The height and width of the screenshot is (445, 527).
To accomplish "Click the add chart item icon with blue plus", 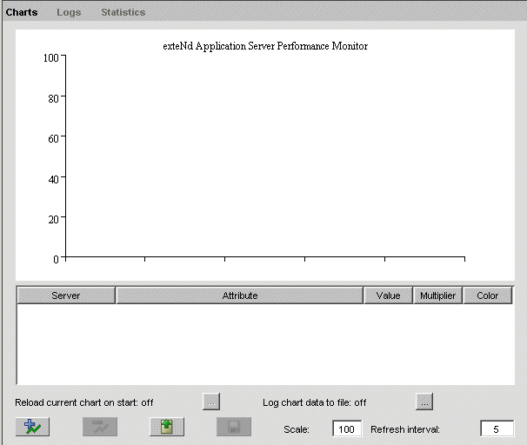I will click(x=32, y=427).
